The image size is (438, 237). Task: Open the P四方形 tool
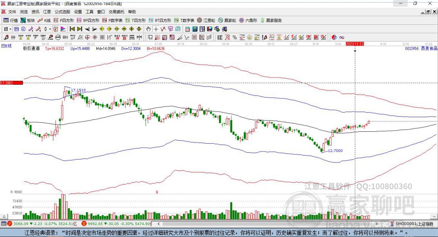[x=64, y=21]
